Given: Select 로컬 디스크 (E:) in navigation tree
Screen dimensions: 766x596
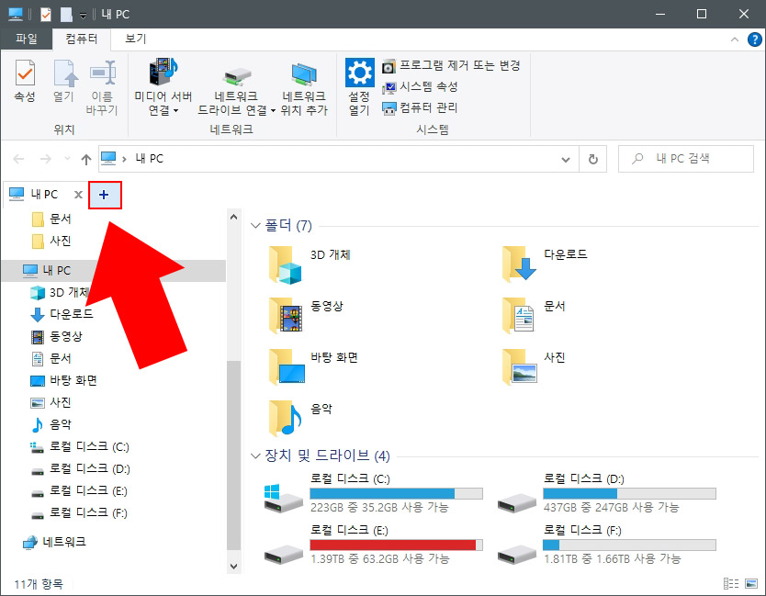Looking at the screenshot, I should (79, 490).
